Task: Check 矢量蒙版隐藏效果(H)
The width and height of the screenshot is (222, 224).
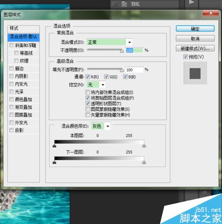Action: pos(87,115)
